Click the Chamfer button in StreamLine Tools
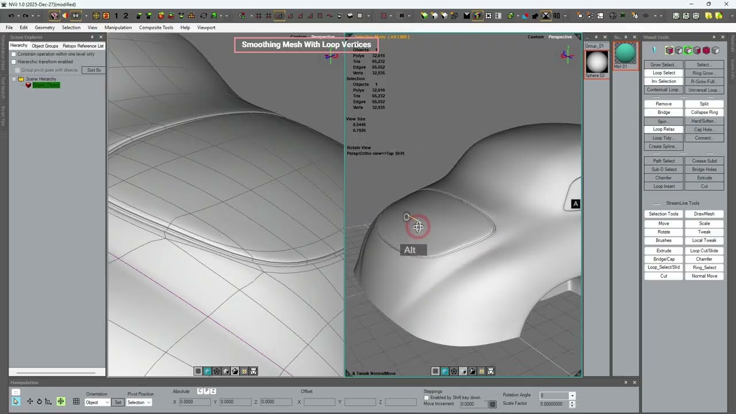The height and width of the screenshot is (414, 736). point(704,259)
